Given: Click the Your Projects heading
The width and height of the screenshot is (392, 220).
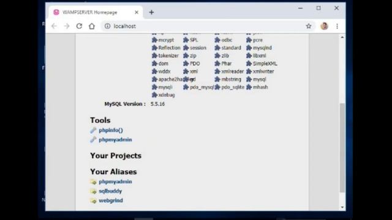Looking at the screenshot, I should (116, 156).
